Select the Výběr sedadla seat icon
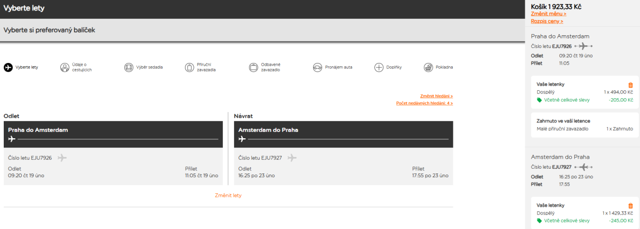Image resolution: width=640 pixels, height=229 pixels. click(x=129, y=67)
